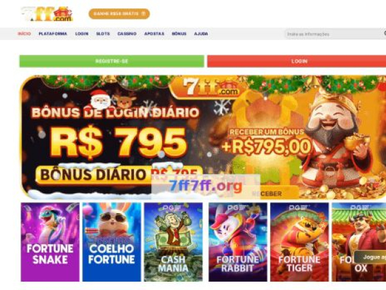The height and width of the screenshot is (290, 386).
Task: Open the Coelho Fortune game tile
Action: [x=112, y=242]
